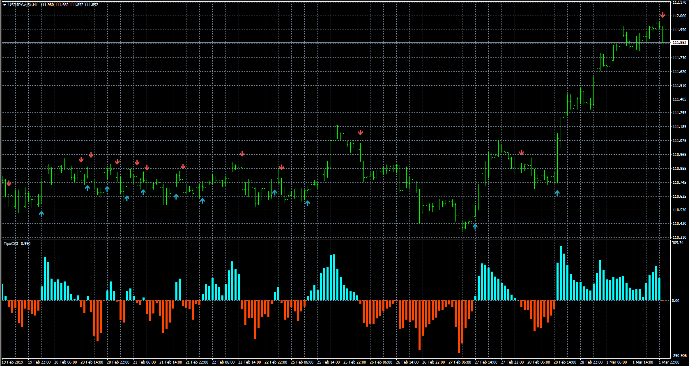Click the red sell arrow near 28 Feb 06:00
690x366 pixels.
522,153
